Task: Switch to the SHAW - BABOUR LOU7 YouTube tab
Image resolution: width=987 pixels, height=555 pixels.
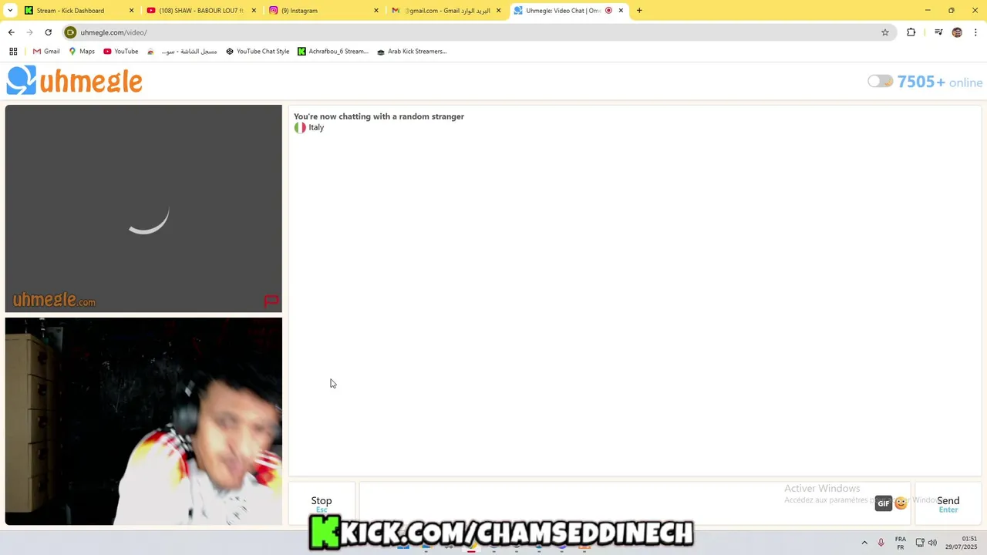Action: [201, 11]
